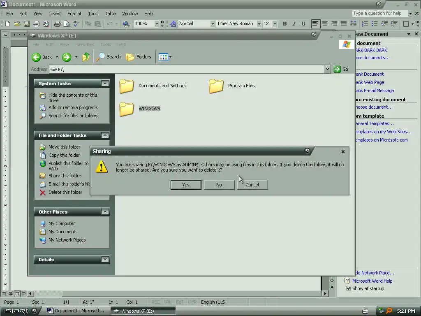
Task: Toggle Underline formatting in Word
Action: click(x=303, y=23)
